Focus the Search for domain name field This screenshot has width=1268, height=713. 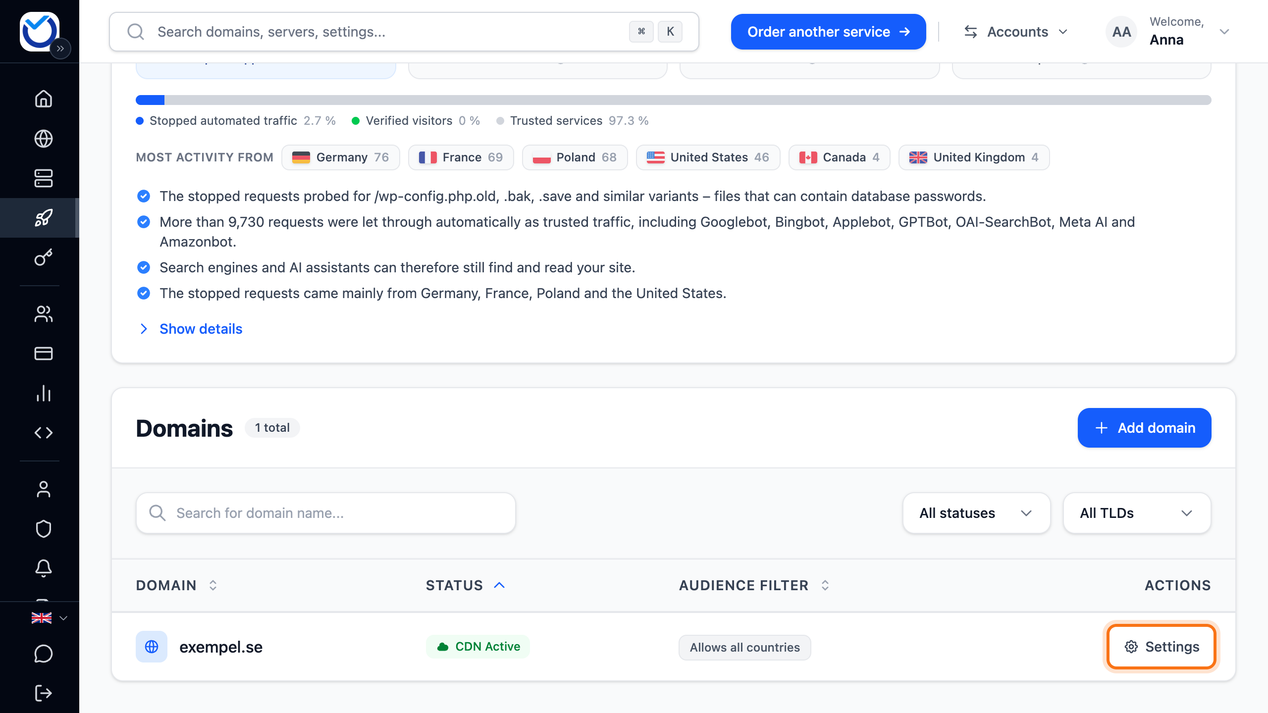tap(325, 513)
